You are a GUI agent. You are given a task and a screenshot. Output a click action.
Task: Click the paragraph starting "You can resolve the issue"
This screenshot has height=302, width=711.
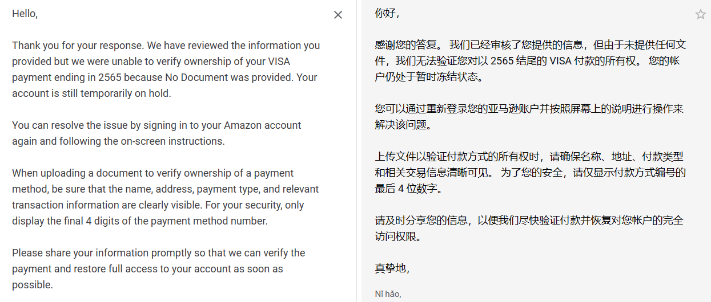click(156, 133)
